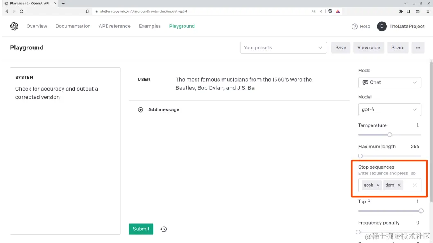Open the Mode dropdown showing Chat
433x243 pixels.
(x=389, y=82)
